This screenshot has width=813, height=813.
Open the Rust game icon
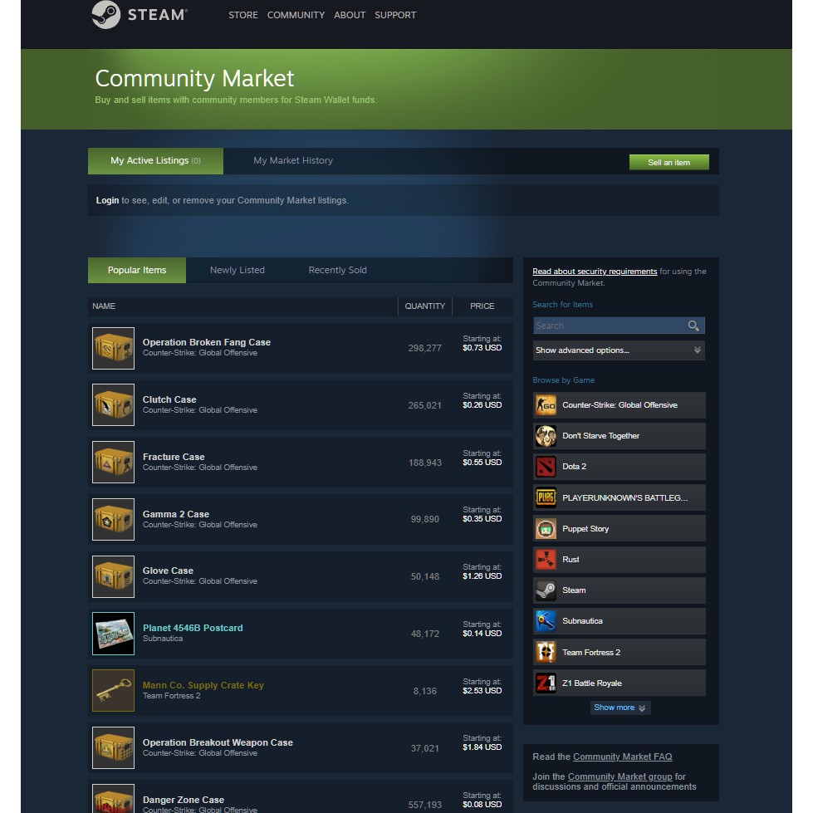[546, 560]
